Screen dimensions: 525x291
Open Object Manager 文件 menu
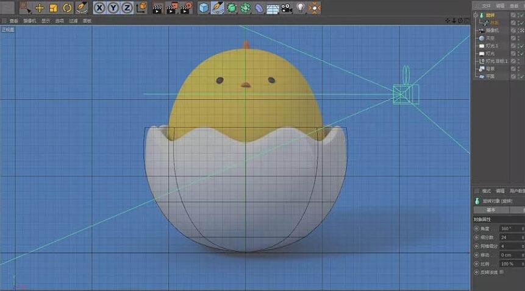(x=486, y=6)
